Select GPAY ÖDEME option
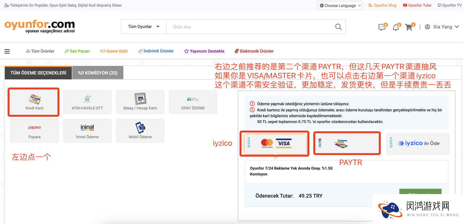463x224 pixels. tap(193, 102)
